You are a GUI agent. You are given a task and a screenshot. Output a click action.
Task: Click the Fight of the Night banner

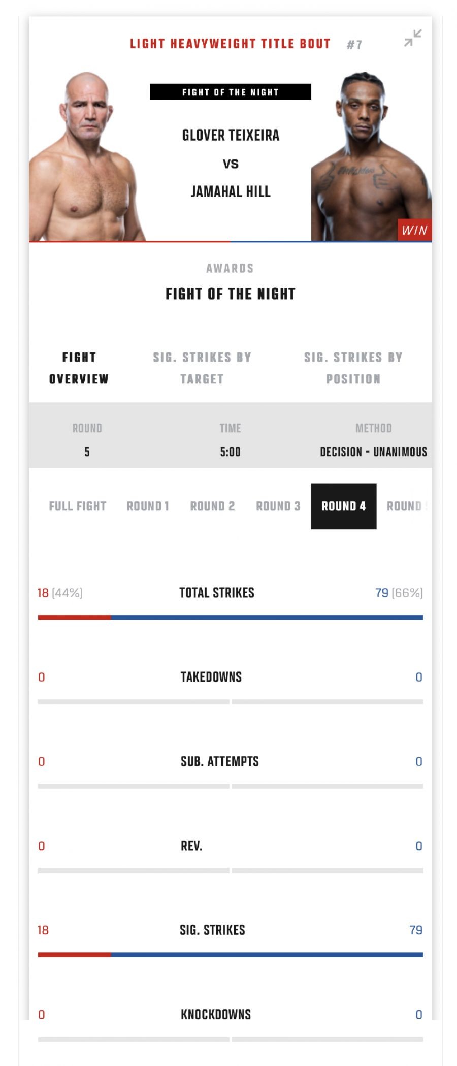point(231,92)
